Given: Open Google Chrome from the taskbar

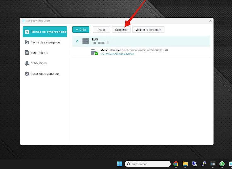Looking at the screenshot, I should [x=176, y=164].
